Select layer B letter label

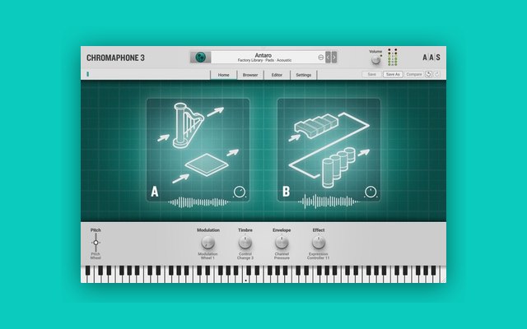click(286, 192)
